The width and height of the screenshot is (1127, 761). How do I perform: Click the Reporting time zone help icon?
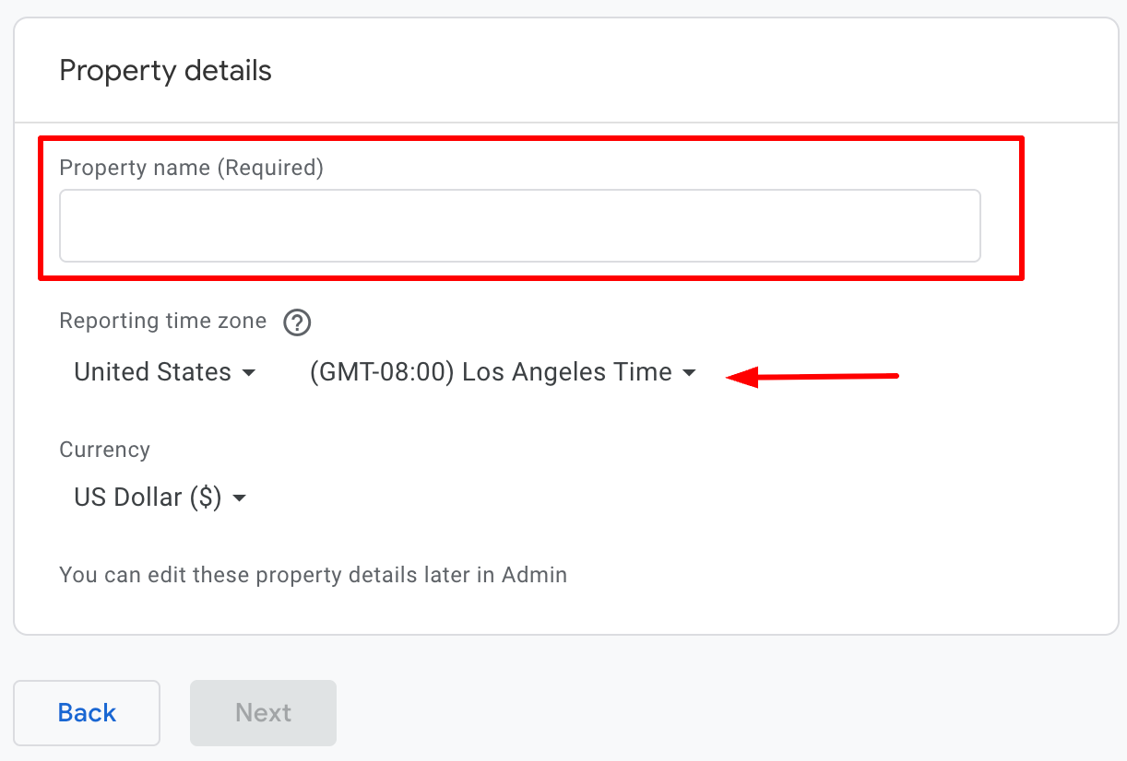click(297, 323)
